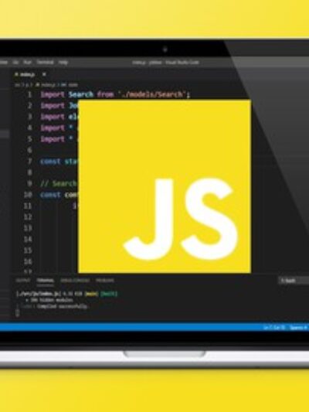Image resolution: width=309 pixels, height=412 pixels.
Task: Click the Spaces indentation status item
Action: click(x=298, y=328)
